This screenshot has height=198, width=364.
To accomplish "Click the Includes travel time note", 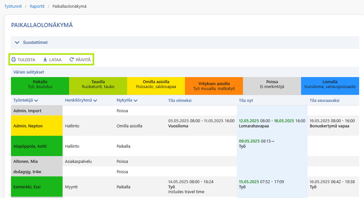I will click(x=187, y=192).
